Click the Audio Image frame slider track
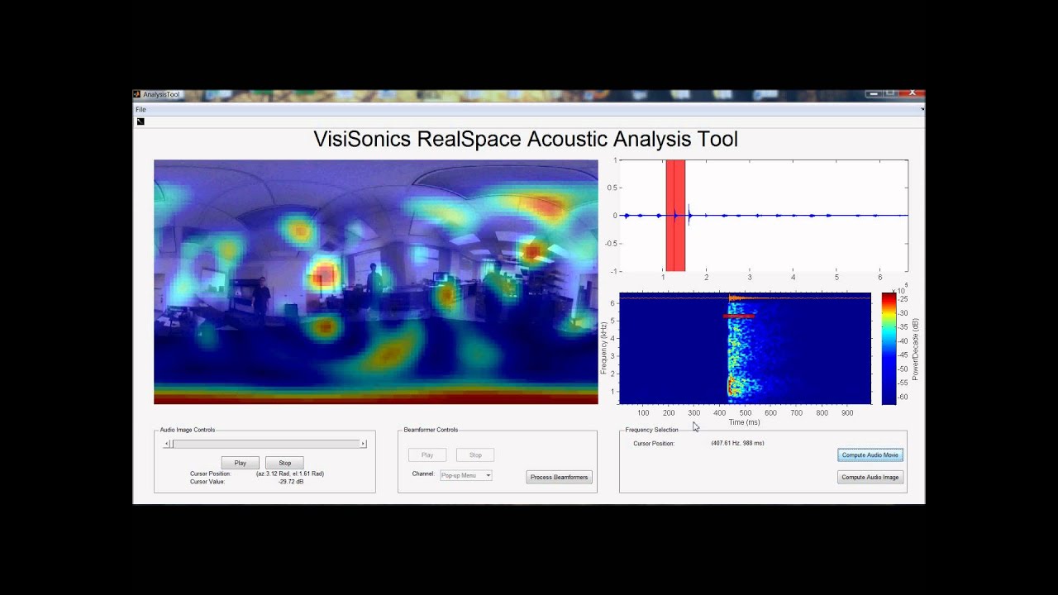This screenshot has width=1058, height=595. [x=265, y=444]
